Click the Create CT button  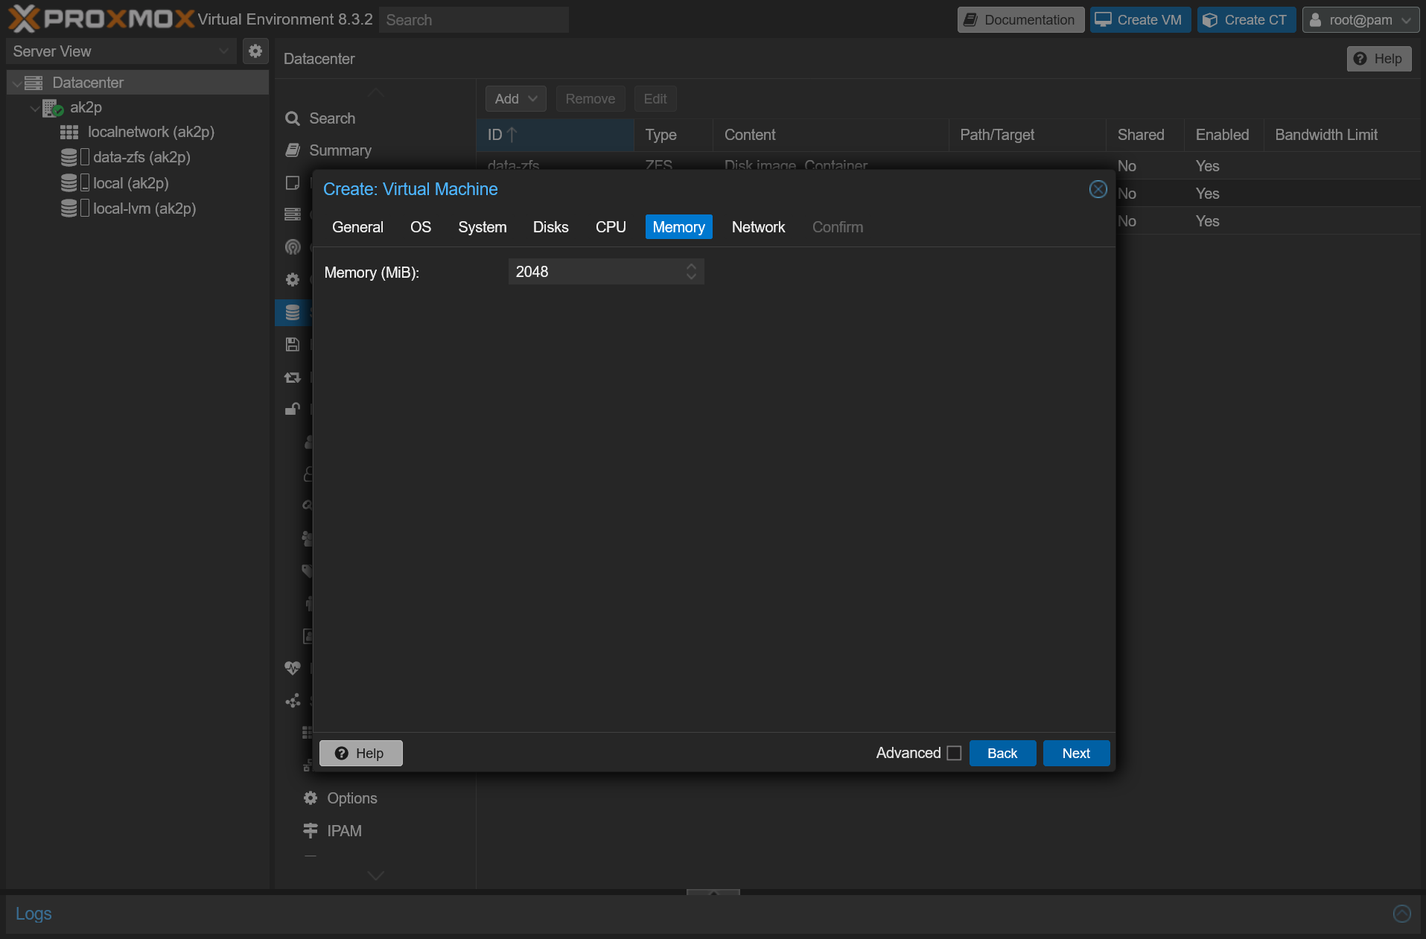1246,20
